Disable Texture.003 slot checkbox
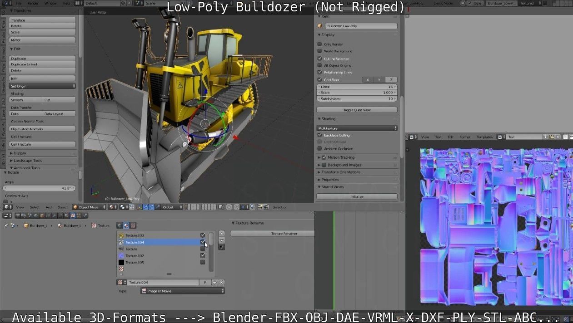The width and height of the screenshot is (573, 323). pos(203,235)
